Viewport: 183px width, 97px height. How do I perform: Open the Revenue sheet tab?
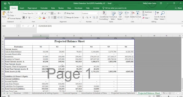17,93
